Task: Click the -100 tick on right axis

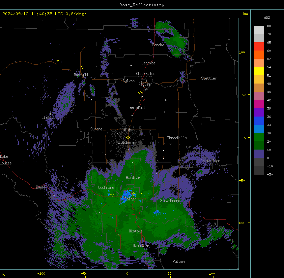Action: (x=241, y=223)
